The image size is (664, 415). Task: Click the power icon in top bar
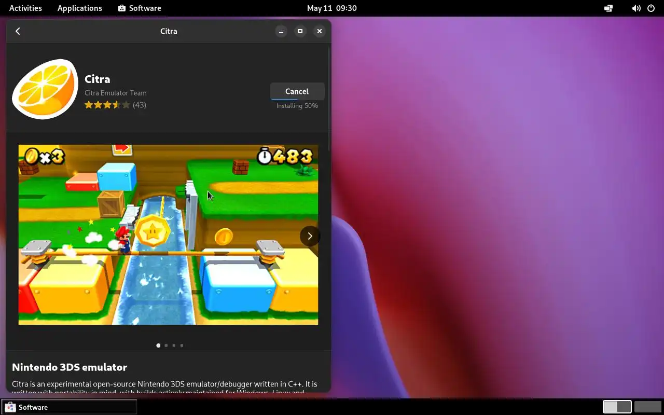[x=652, y=8]
